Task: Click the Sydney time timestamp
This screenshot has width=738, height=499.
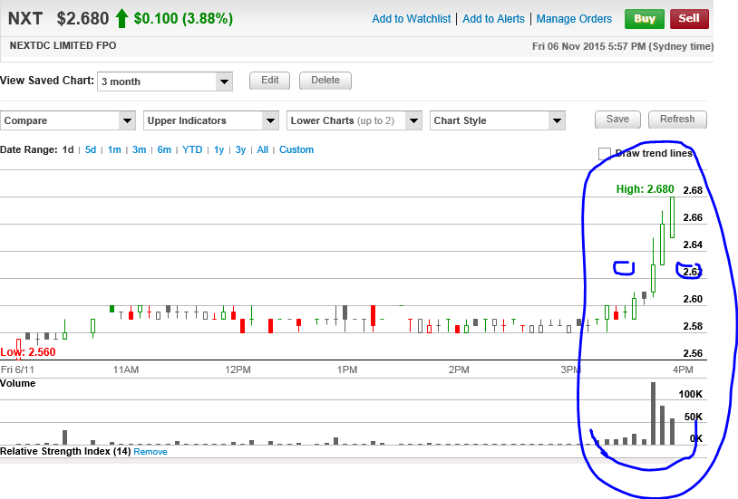Action: (623, 46)
